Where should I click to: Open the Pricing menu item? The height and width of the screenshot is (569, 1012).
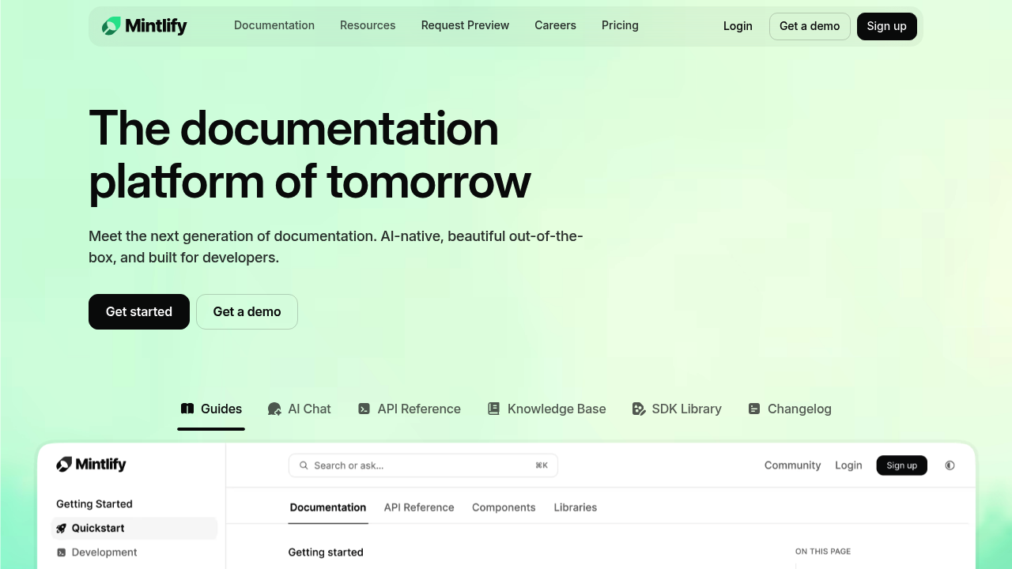point(620,25)
